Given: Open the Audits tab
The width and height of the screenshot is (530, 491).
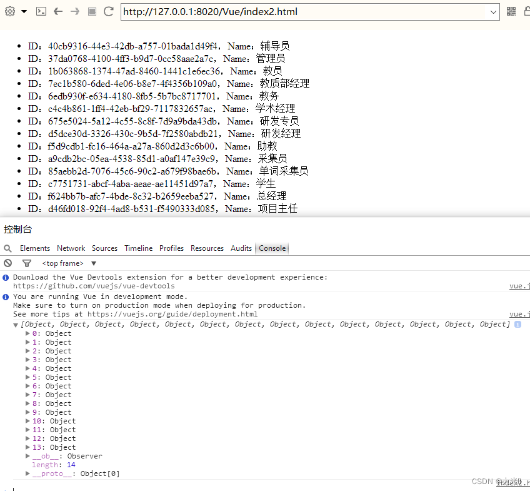Looking at the screenshot, I should coord(241,248).
